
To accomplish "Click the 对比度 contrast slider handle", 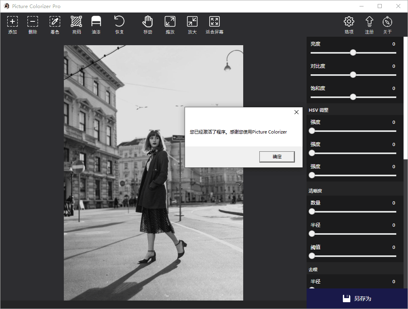I will pyautogui.click(x=353, y=75).
